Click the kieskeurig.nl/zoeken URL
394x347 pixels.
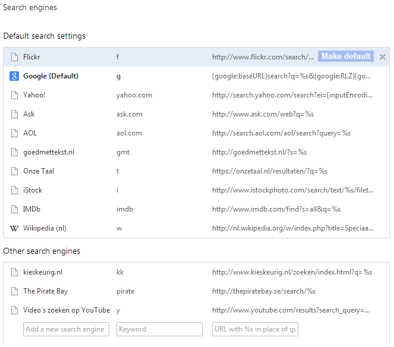(x=292, y=272)
